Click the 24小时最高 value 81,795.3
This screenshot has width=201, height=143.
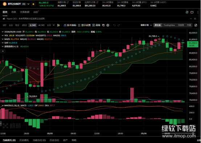pyautogui.click(x=121, y=6)
